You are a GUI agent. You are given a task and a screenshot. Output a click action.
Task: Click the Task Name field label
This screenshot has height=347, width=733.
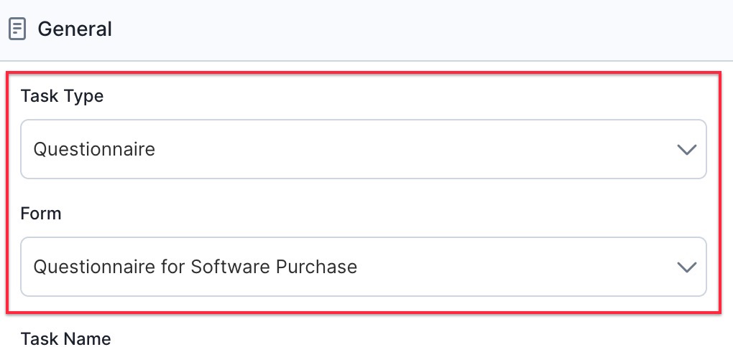pyautogui.click(x=66, y=338)
